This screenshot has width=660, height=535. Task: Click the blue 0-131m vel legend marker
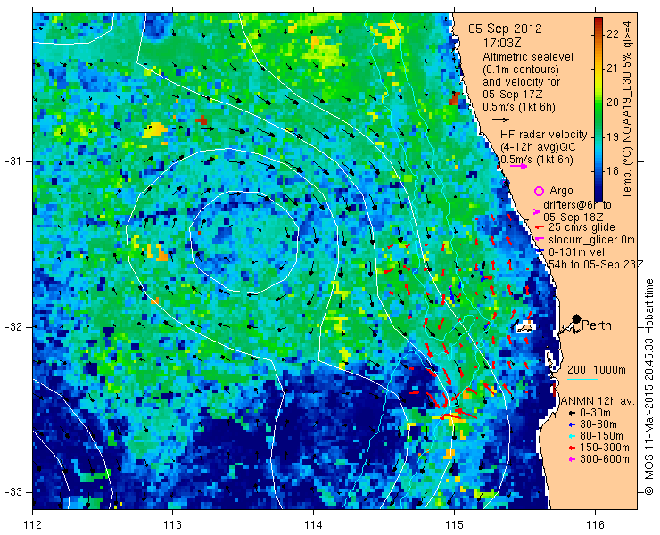pyautogui.click(x=539, y=251)
